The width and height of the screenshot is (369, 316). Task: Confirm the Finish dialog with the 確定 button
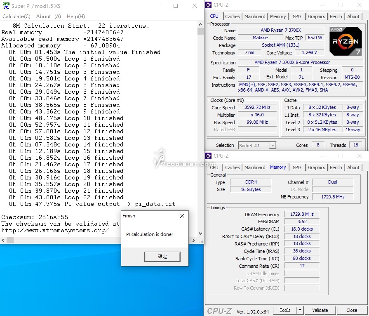162,257
